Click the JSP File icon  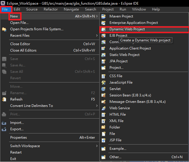(x=103, y=140)
